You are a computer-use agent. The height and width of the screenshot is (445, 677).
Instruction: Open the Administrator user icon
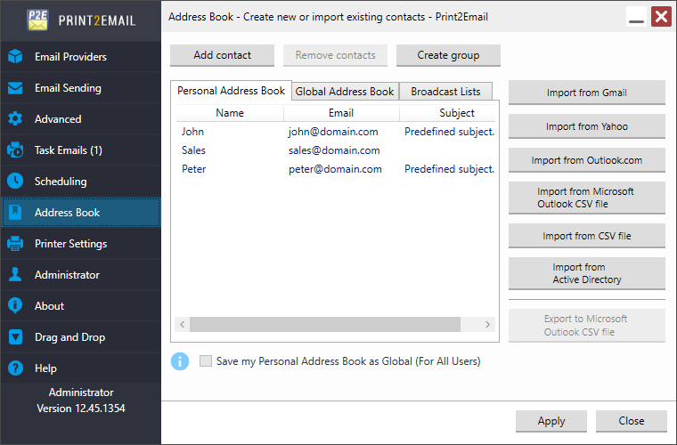coord(15,275)
